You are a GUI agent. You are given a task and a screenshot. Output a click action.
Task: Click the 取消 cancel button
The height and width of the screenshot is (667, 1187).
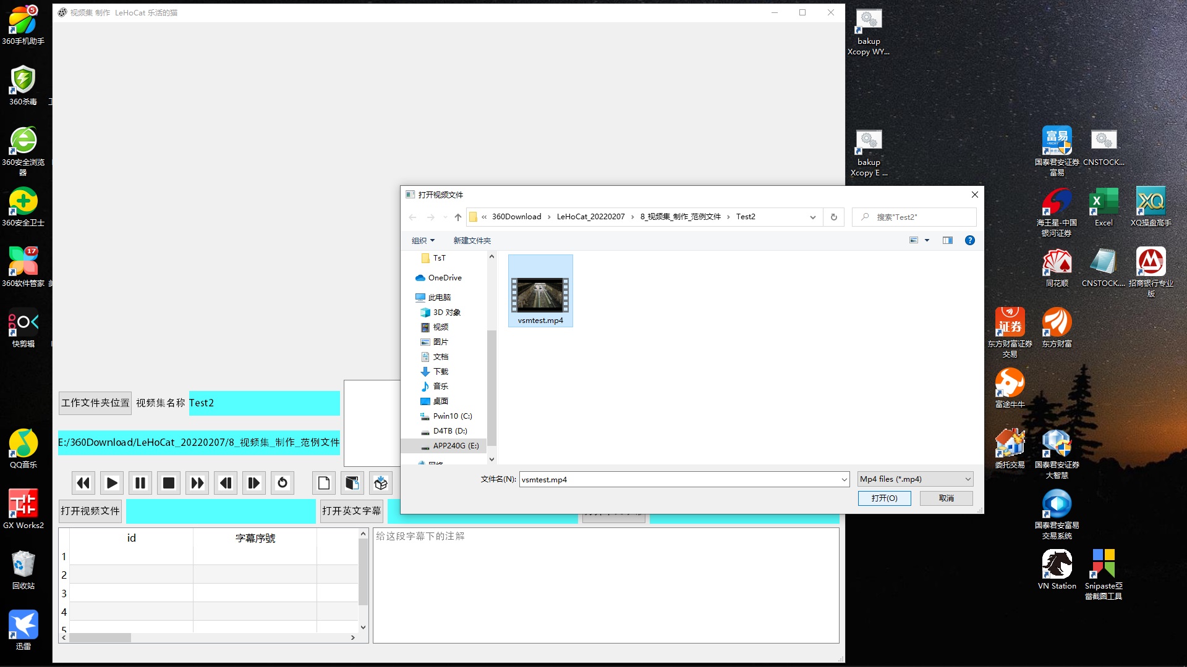(x=946, y=498)
